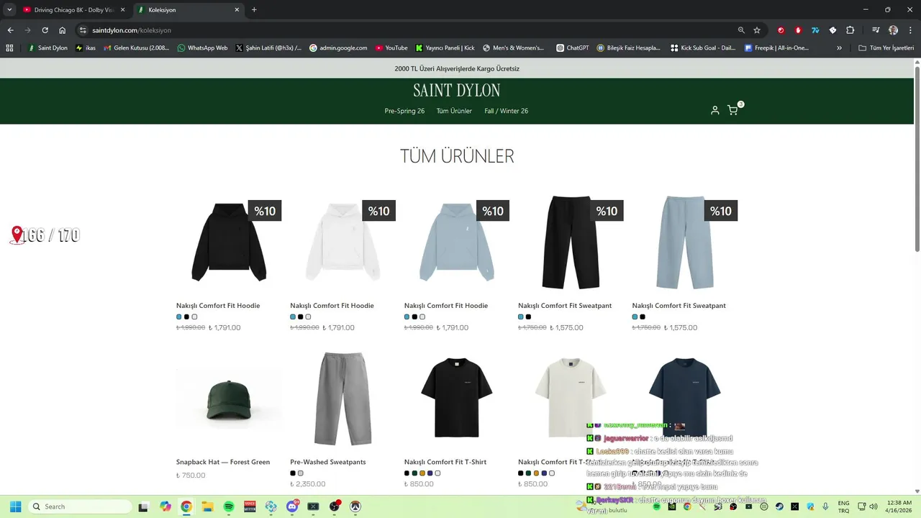
Task: Open the blue sweatpant product image
Action: (685, 242)
